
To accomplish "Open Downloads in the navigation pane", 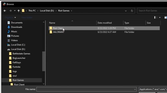I will click(x=17, y=27).
